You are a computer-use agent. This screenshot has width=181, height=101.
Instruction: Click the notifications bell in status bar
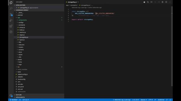pyautogui.click(x=170, y=100)
